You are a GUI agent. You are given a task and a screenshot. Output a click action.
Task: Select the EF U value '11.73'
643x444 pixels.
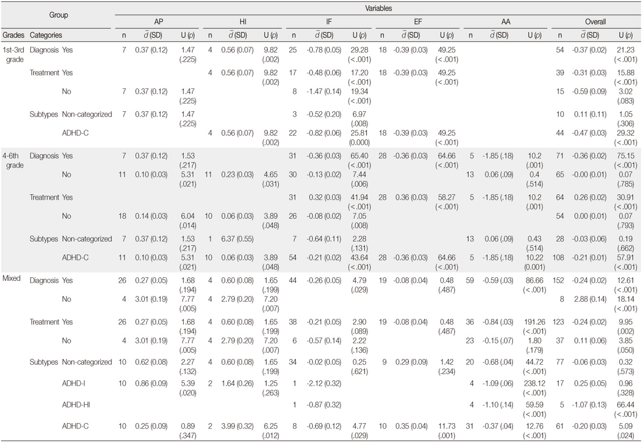click(446, 427)
